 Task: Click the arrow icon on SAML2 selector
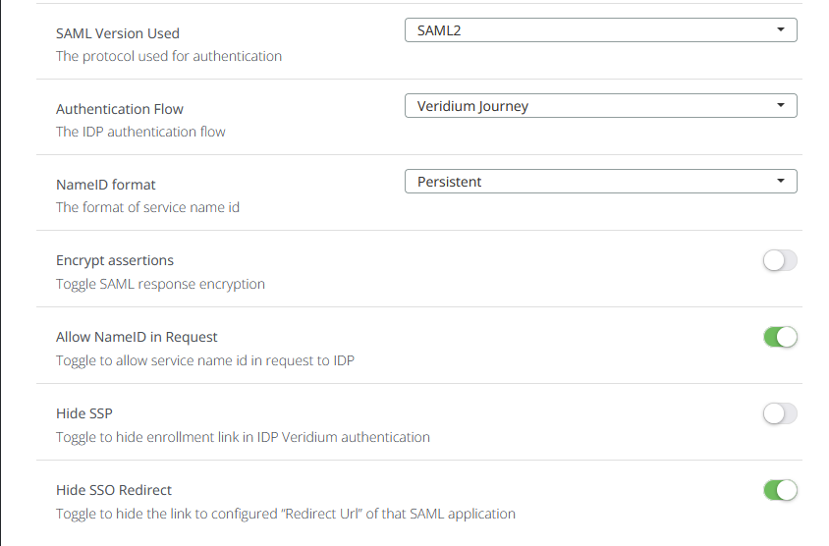[x=780, y=30]
